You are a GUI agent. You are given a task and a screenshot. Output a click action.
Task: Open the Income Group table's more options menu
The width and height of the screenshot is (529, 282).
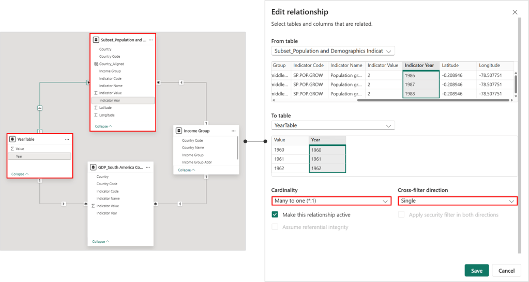[x=232, y=131]
